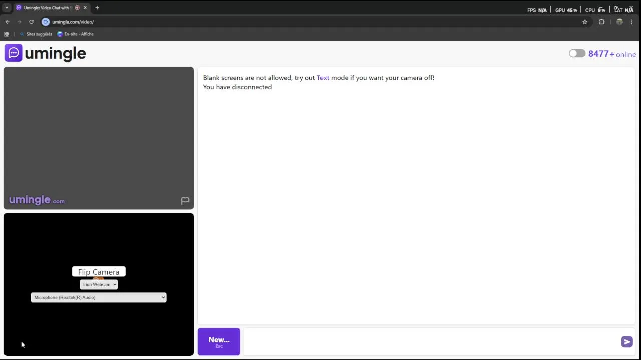Screen dimensions: 641x360
Task: Open the Chrome three-dot menu
Action: (x=631, y=22)
